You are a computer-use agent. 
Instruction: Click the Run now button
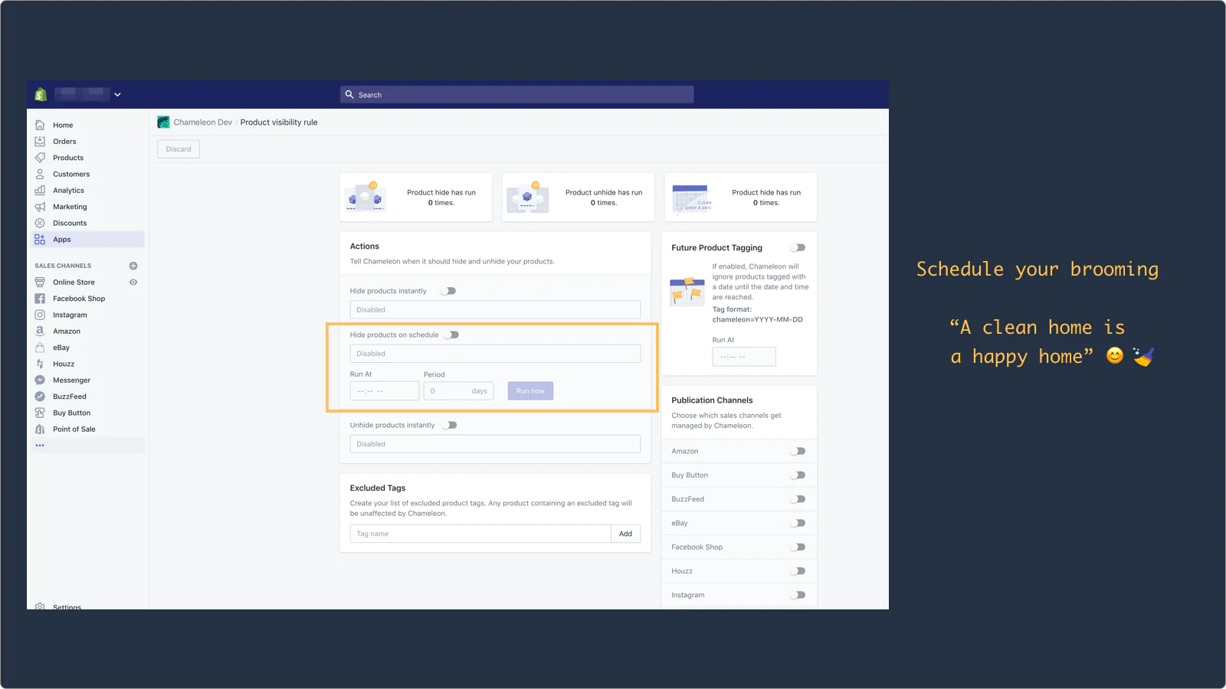[x=530, y=391]
